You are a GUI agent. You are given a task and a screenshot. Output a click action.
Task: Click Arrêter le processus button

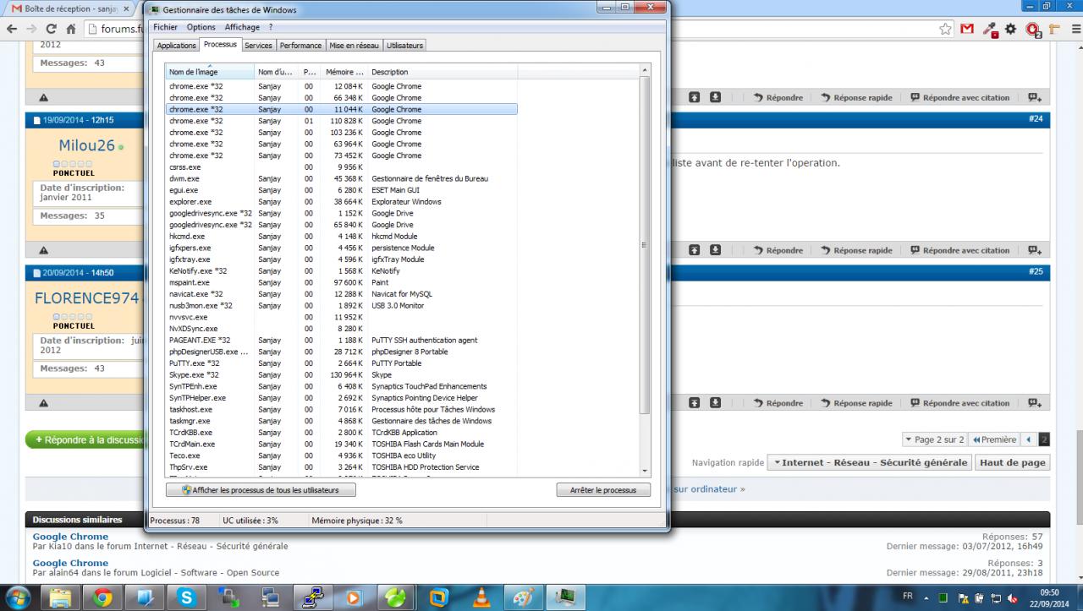pos(603,490)
